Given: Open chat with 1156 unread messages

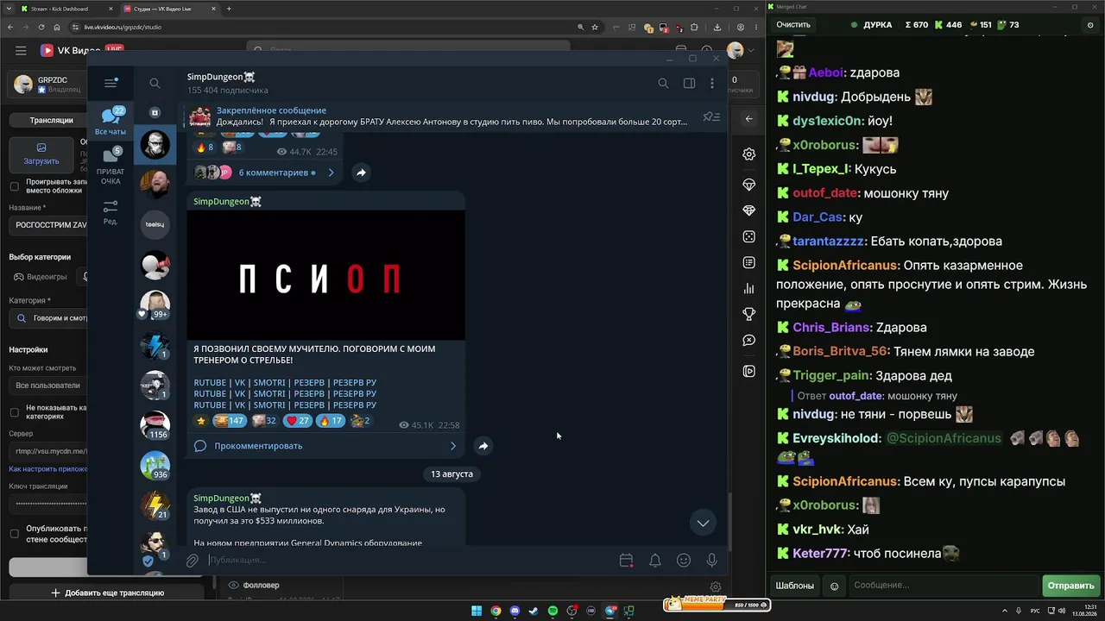Looking at the screenshot, I should click(155, 425).
